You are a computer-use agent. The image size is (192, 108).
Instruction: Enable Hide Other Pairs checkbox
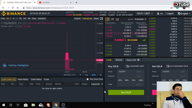pyautogui.click(x=88, y=79)
